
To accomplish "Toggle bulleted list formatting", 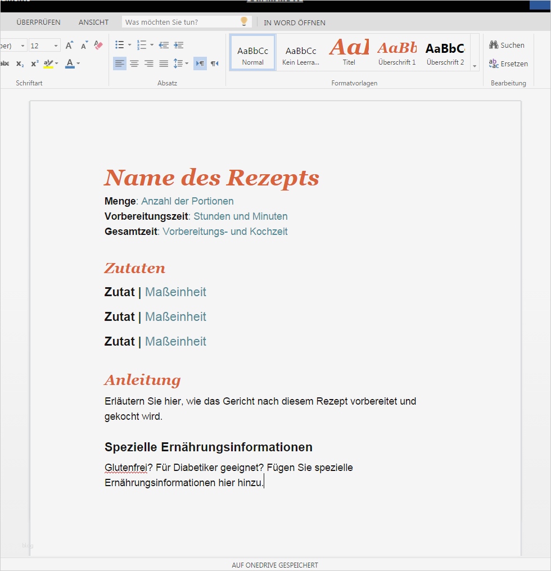I will tap(119, 44).
